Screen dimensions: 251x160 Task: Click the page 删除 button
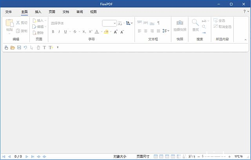coord(38,33)
